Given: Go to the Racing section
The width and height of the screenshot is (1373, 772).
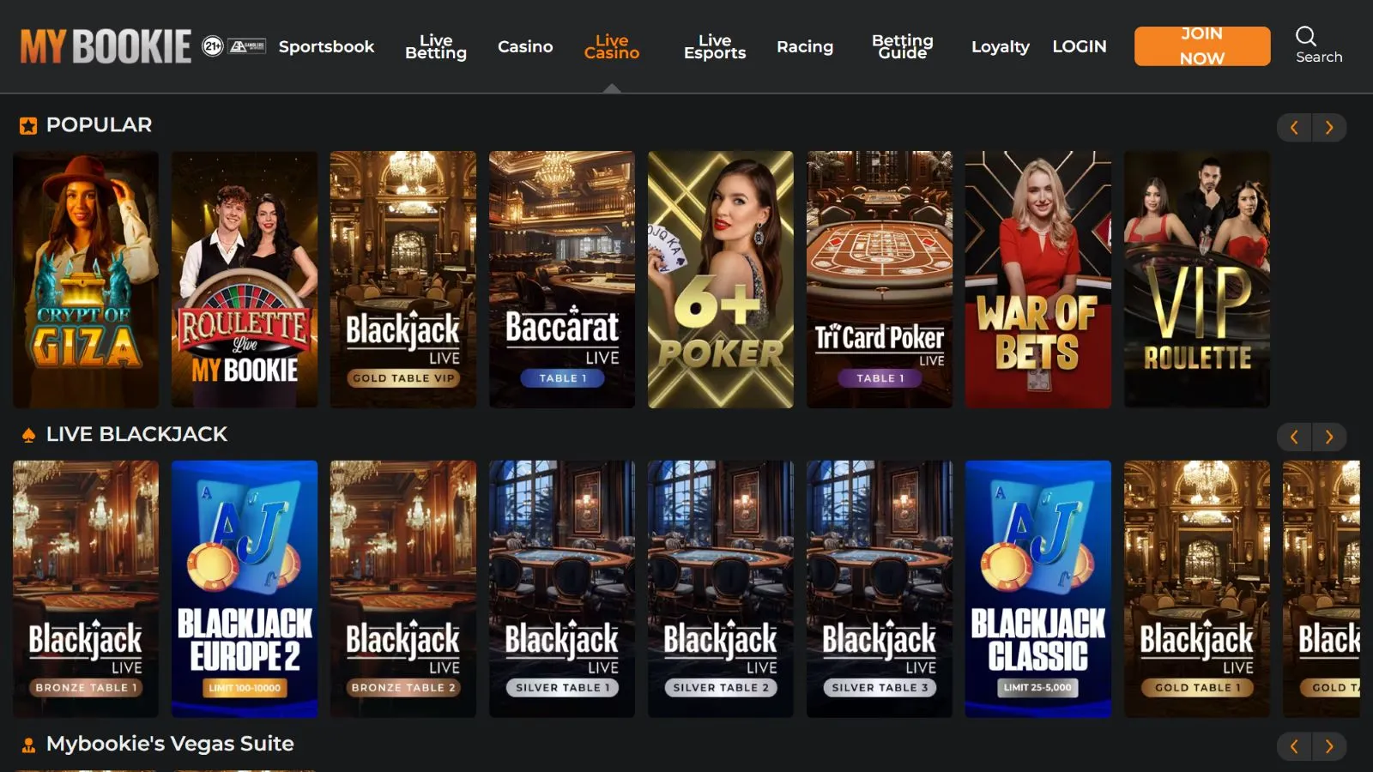Looking at the screenshot, I should click(805, 46).
